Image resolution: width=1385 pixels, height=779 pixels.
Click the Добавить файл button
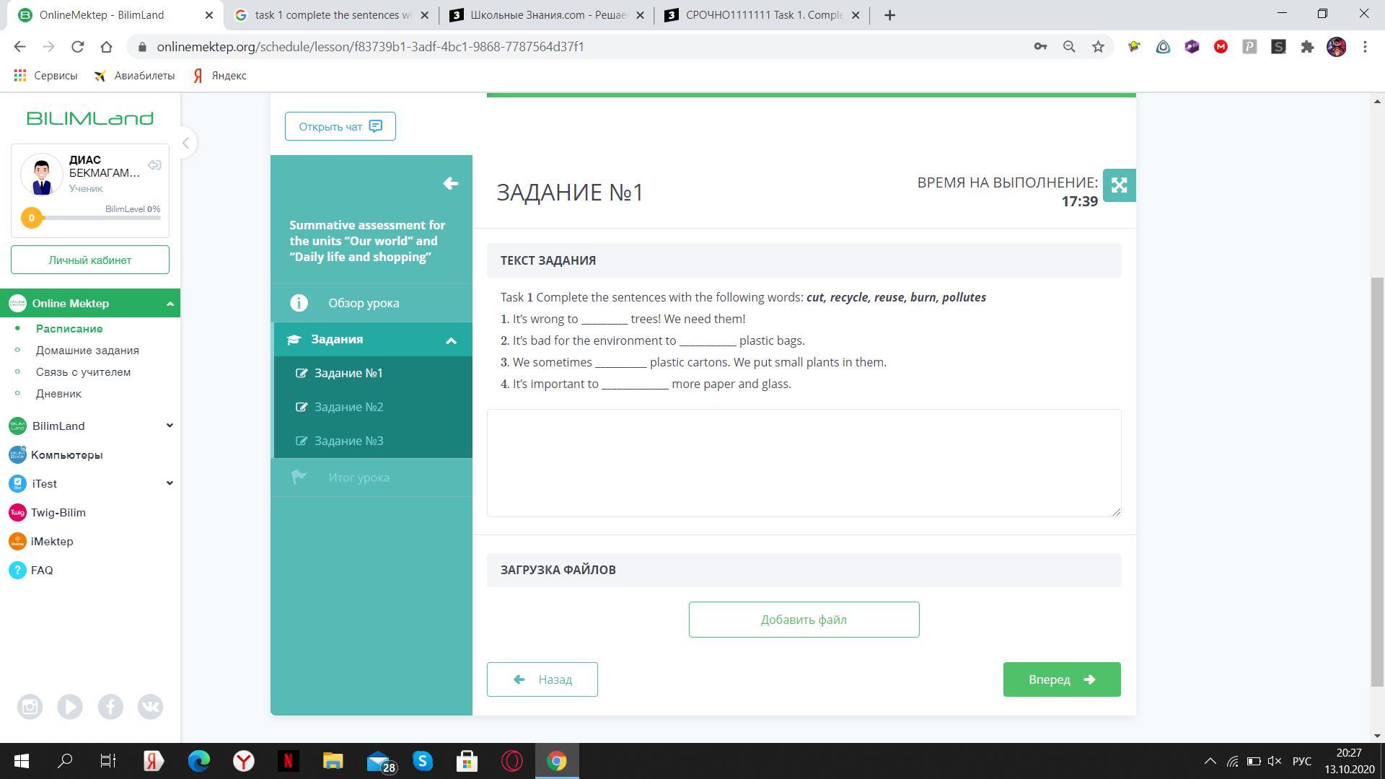tap(804, 620)
